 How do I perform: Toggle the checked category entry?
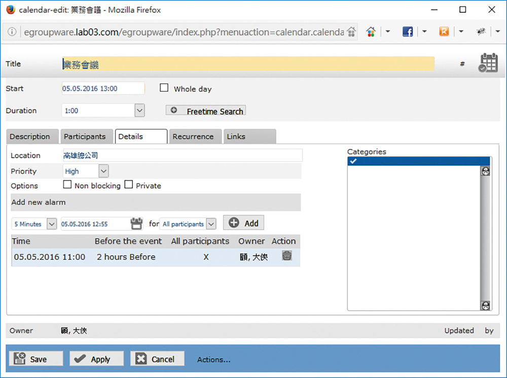[x=418, y=161]
